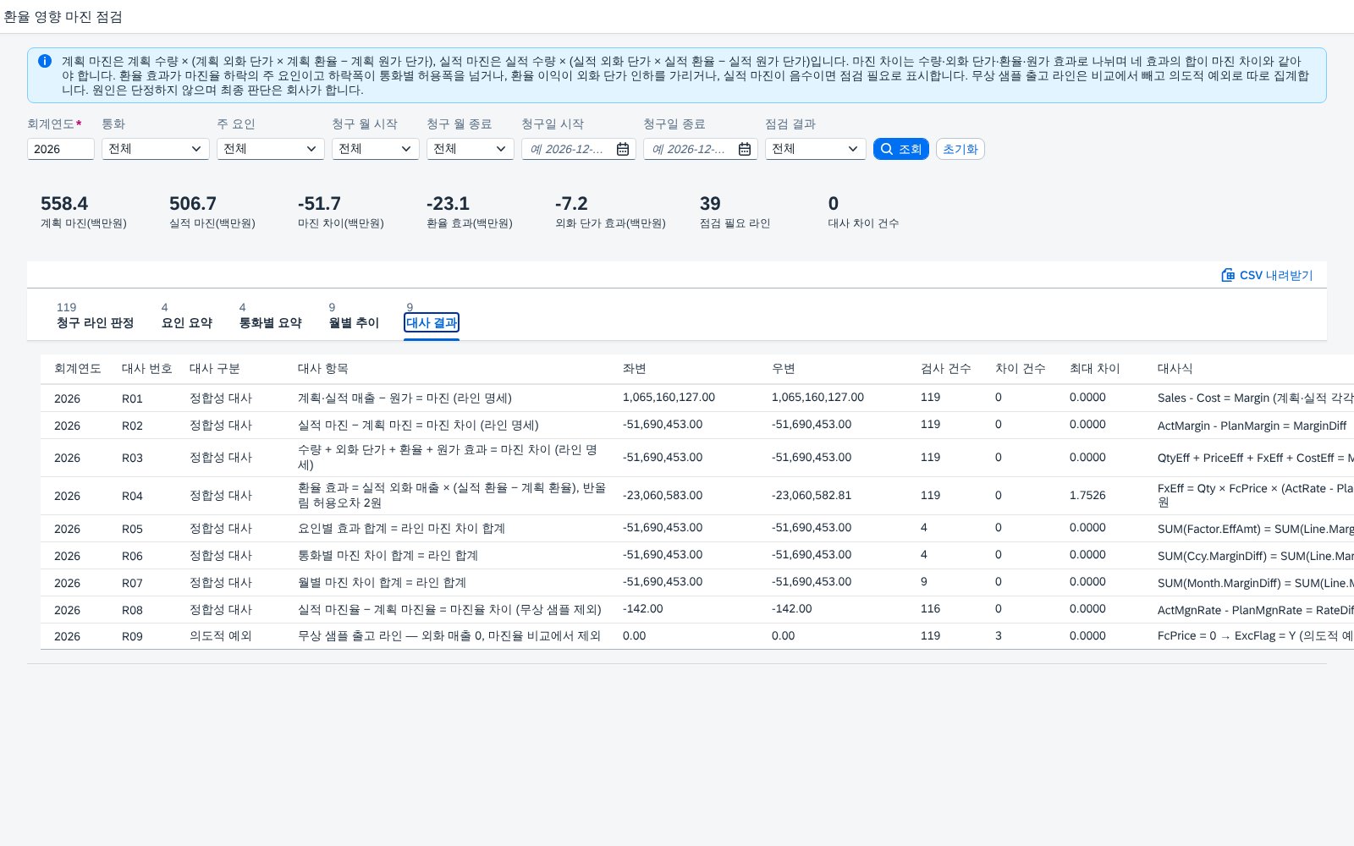Click the 환율 영향 마진 점검 page title
The image size is (1354, 846).
pos(63,16)
